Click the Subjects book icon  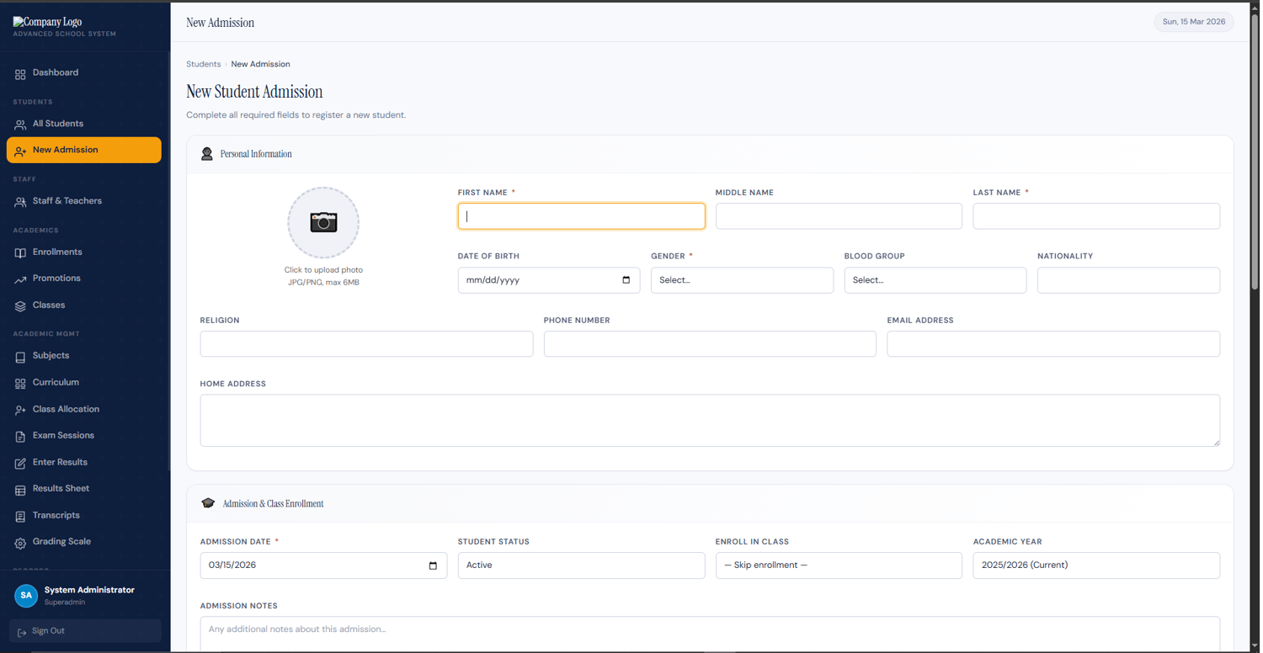click(20, 357)
